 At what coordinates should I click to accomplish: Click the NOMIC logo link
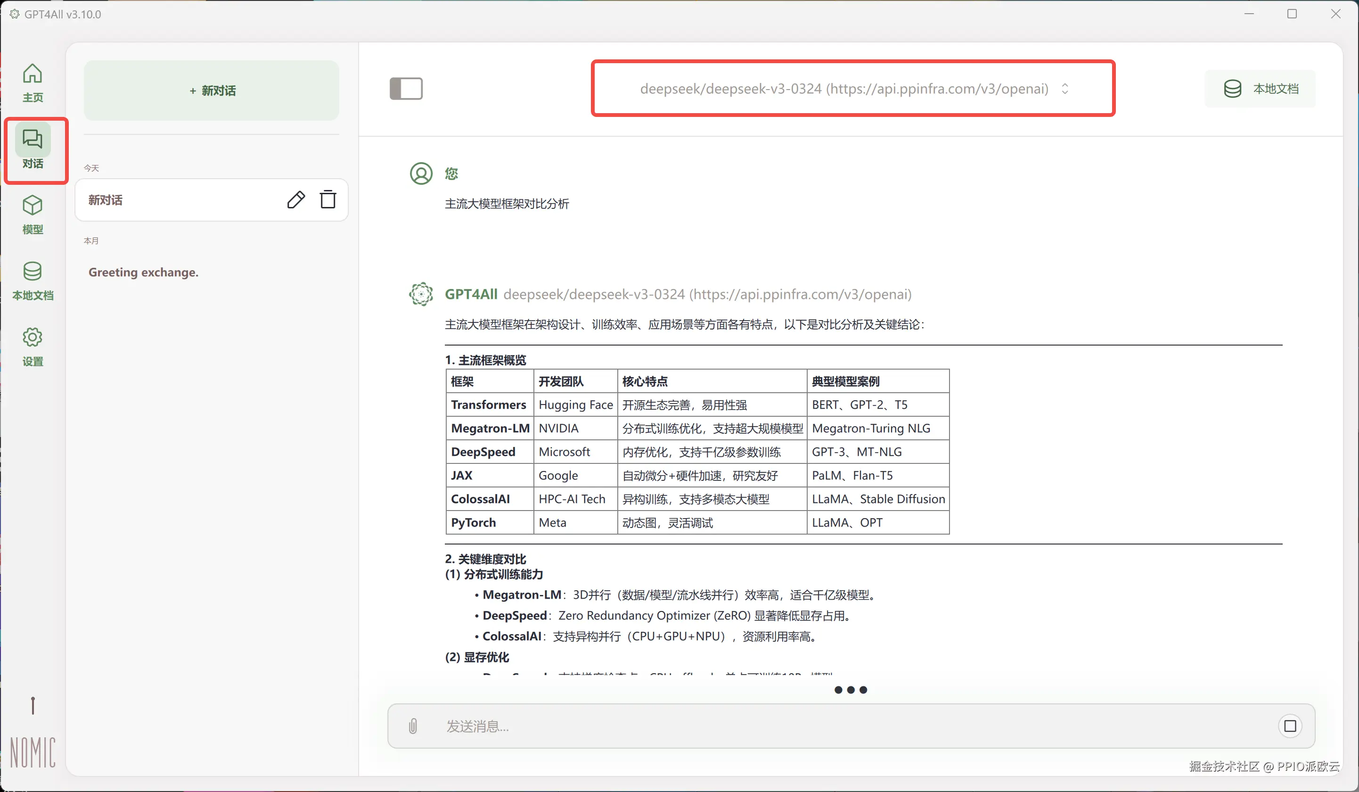pos(33,752)
